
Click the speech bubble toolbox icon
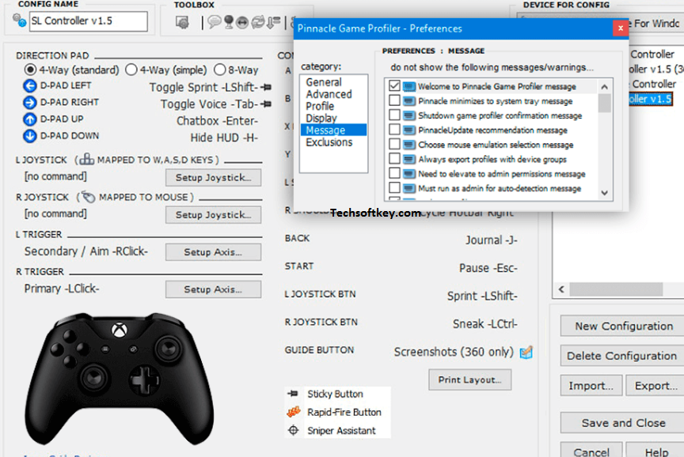pyautogui.click(x=214, y=21)
